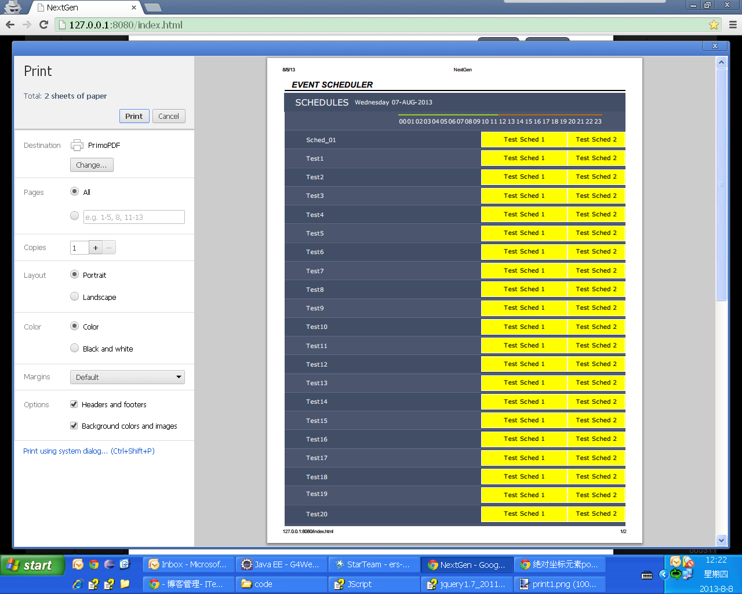The width and height of the screenshot is (742, 594).
Task: Switch to the StarTeam taskbar window
Action: 374,564
